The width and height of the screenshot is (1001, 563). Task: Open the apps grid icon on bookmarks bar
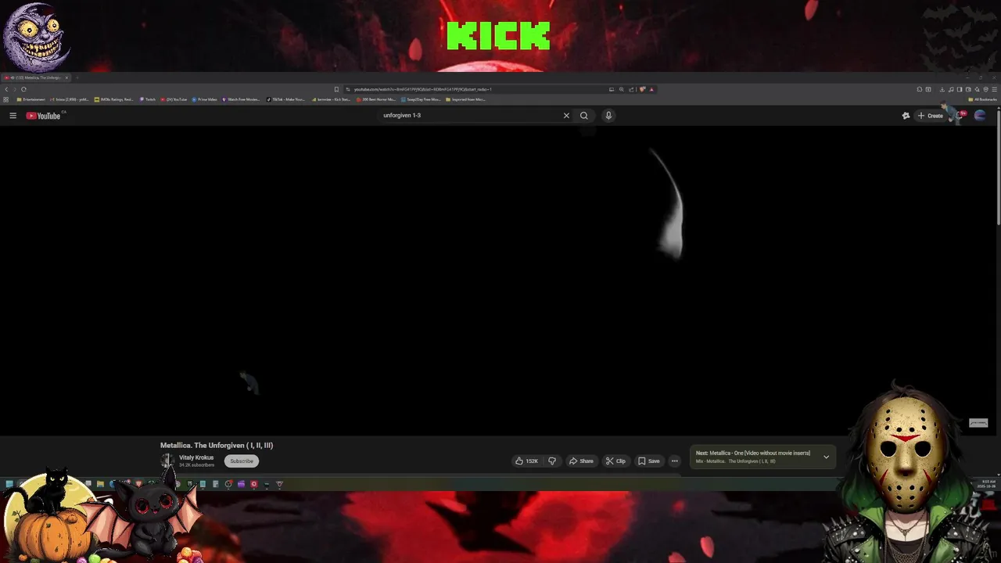6,99
